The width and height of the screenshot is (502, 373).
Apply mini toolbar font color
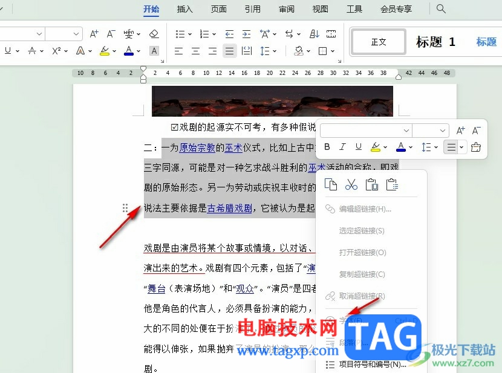point(400,147)
